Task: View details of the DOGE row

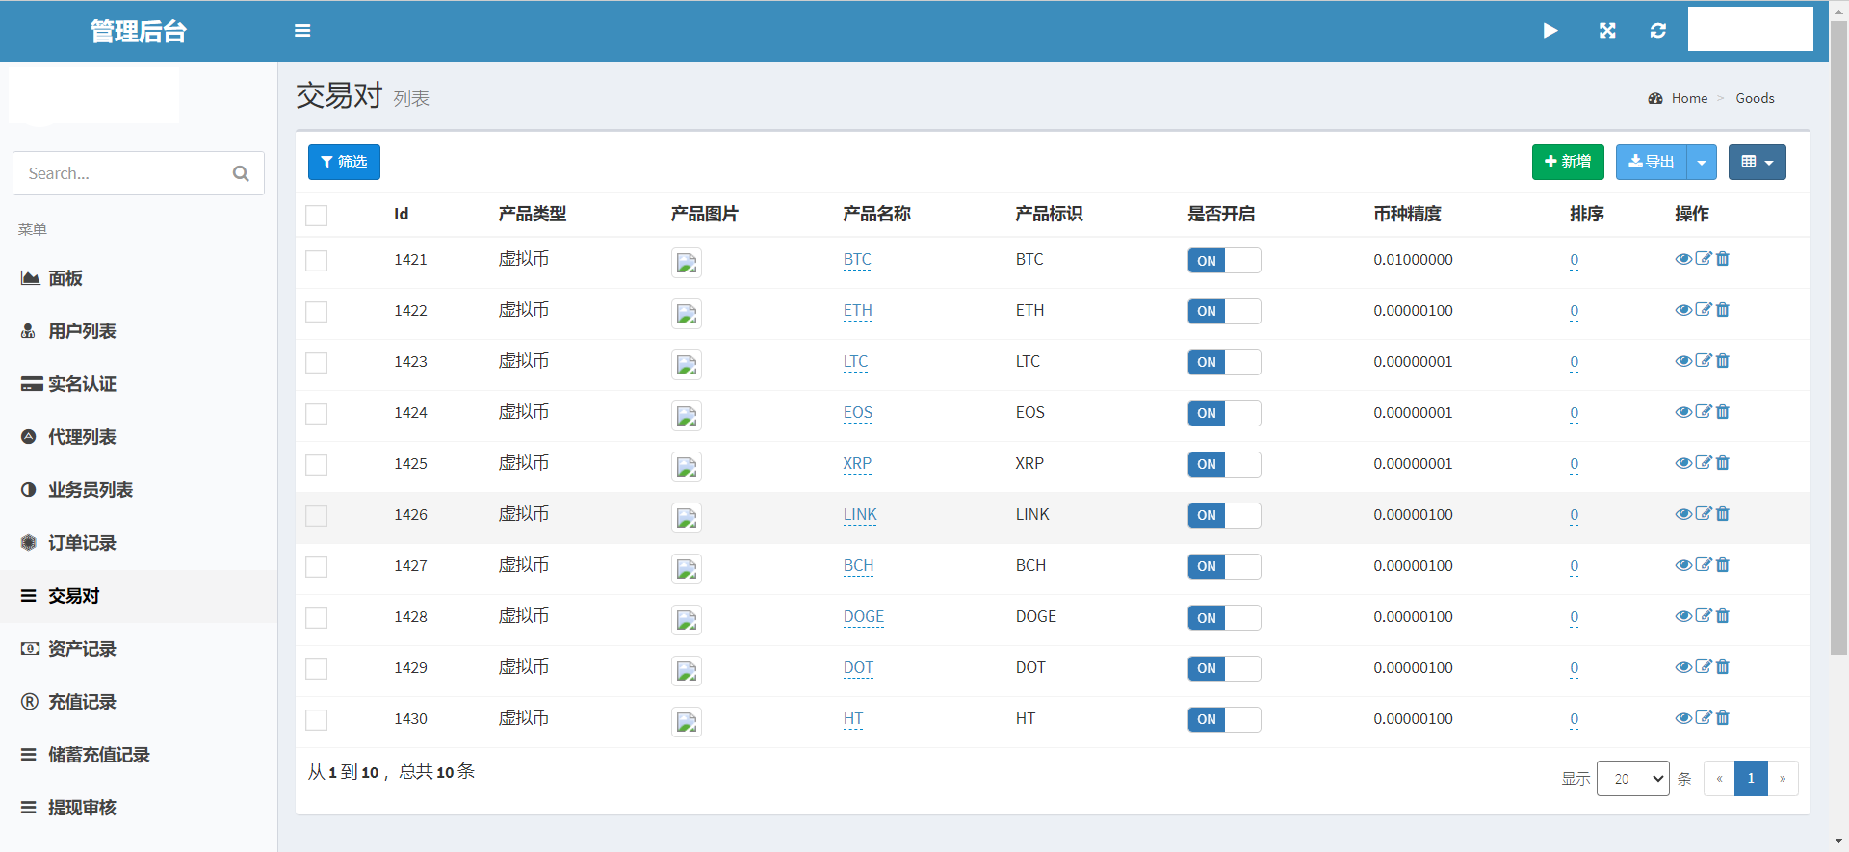Action: (1683, 616)
